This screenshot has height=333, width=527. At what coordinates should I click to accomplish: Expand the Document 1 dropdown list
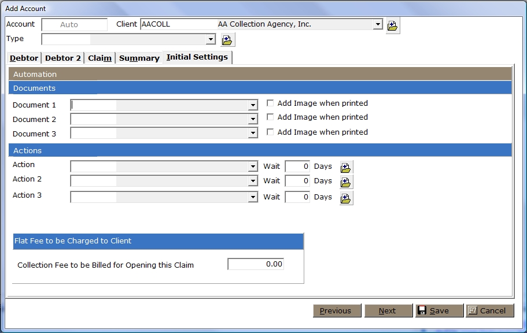pos(253,105)
